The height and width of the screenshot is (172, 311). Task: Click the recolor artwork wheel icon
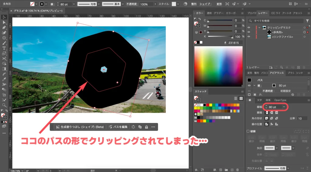pyautogui.click(x=186, y=4)
